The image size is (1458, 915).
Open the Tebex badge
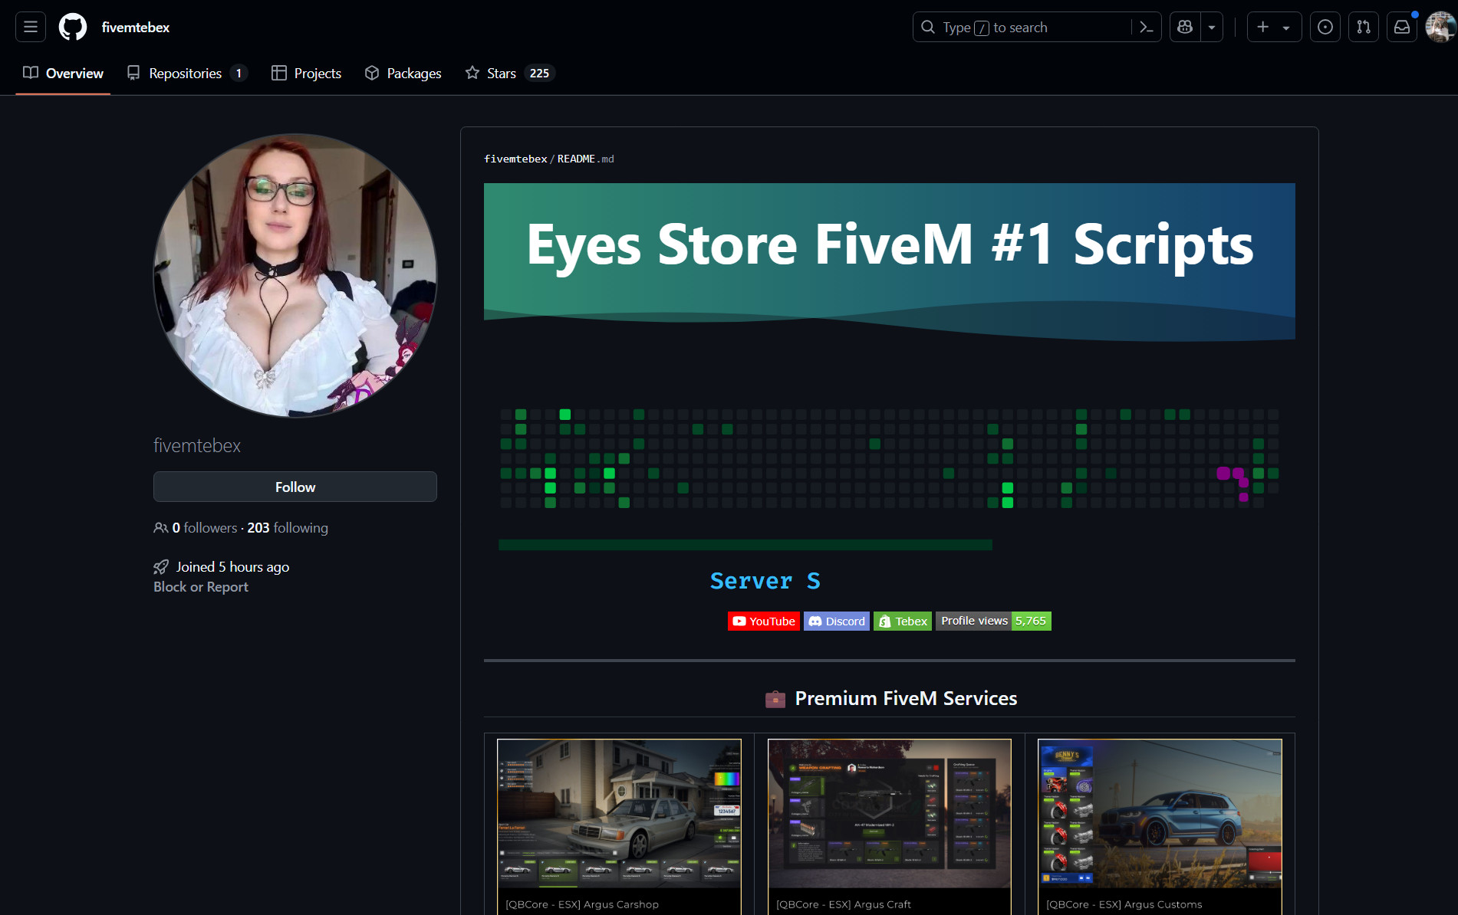coord(903,621)
